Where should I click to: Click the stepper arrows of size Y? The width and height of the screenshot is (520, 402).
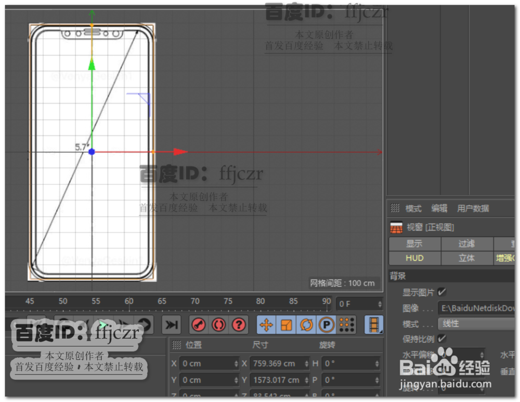click(307, 380)
